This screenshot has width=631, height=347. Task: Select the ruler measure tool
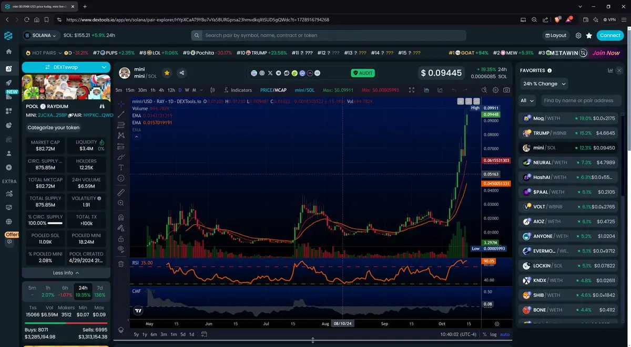pyautogui.click(x=121, y=192)
